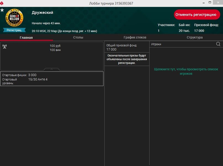Click the Общий призовой фонд box

coord(127,47)
